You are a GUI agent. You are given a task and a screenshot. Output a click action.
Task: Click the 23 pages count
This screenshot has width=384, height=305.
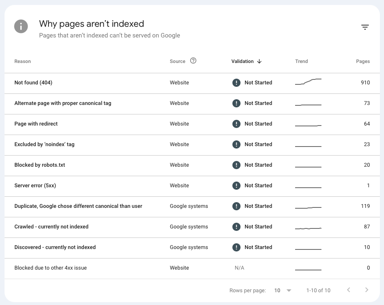[x=367, y=144]
